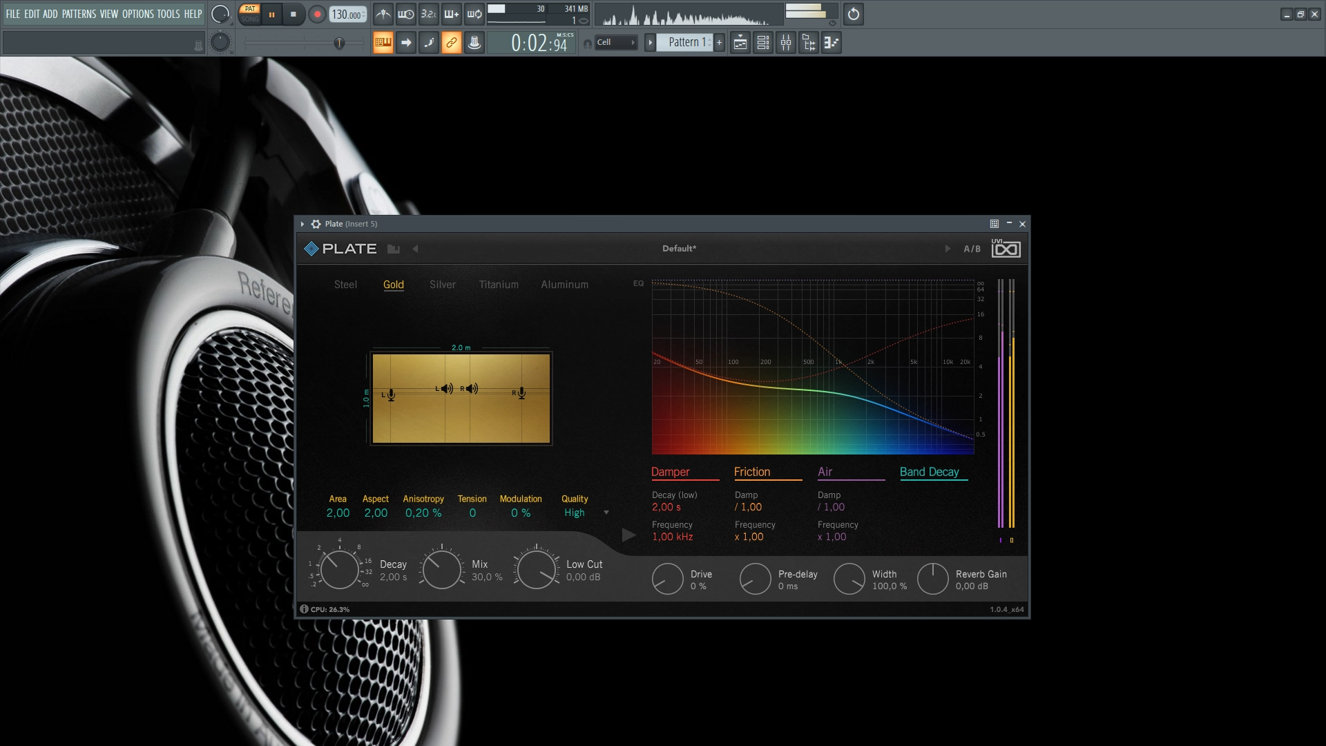Screen dimensions: 1326x746
Task: Click the Damper section header
Action: [671, 472]
